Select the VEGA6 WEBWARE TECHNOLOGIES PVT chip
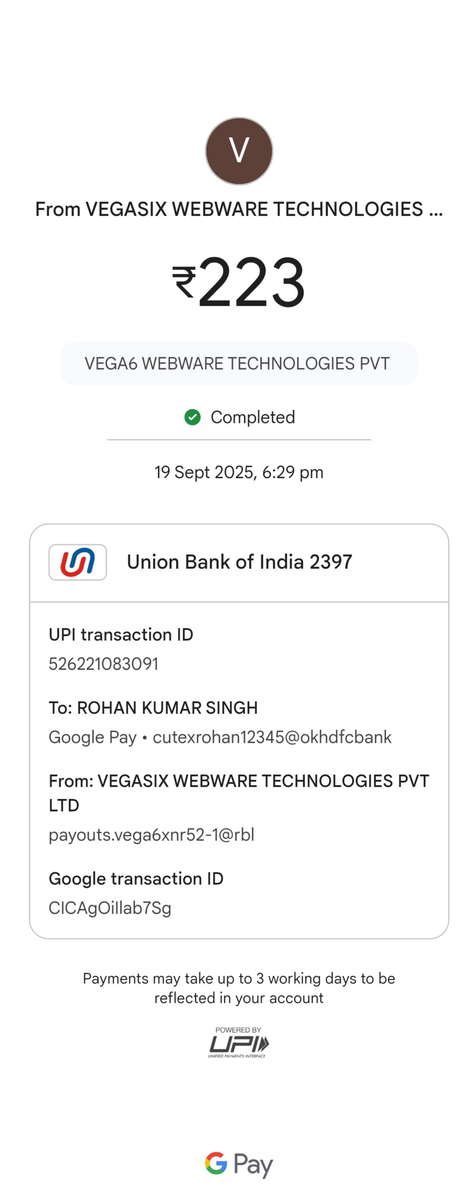Viewport: 463px width, 1198px height. [239, 363]
